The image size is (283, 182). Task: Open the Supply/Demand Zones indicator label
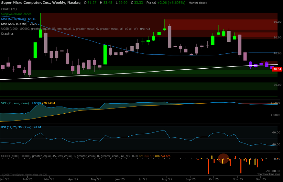pyautogui.click(x=16, y=14)
